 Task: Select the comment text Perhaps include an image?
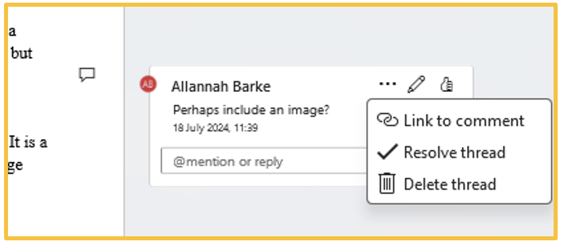coord(251,110)
